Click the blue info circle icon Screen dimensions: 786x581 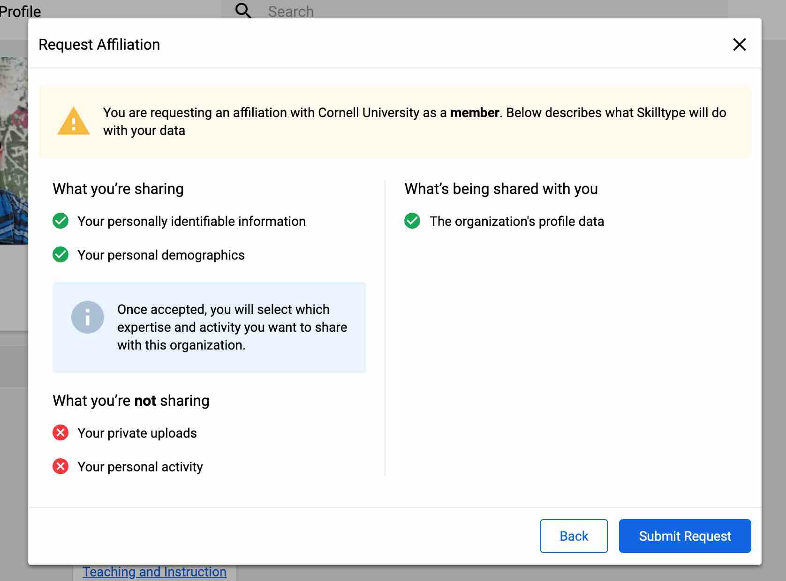88,317
